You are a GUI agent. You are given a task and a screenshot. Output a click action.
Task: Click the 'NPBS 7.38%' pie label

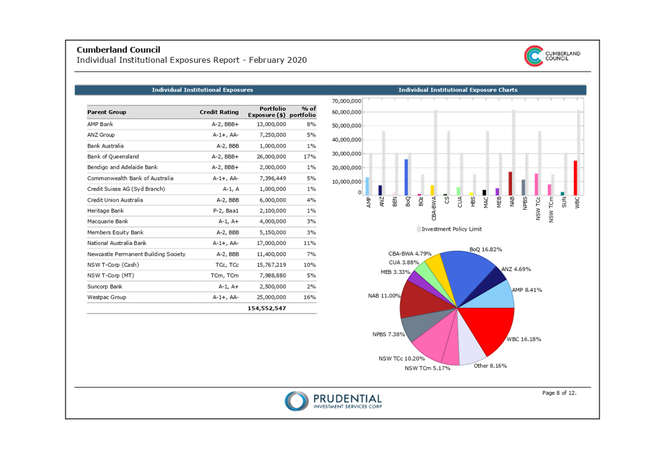pos(389,334)
